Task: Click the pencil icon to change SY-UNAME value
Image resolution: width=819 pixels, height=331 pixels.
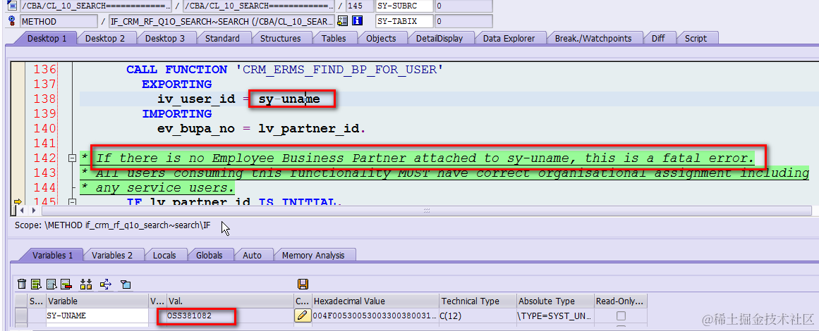Action: click(302, 316)
